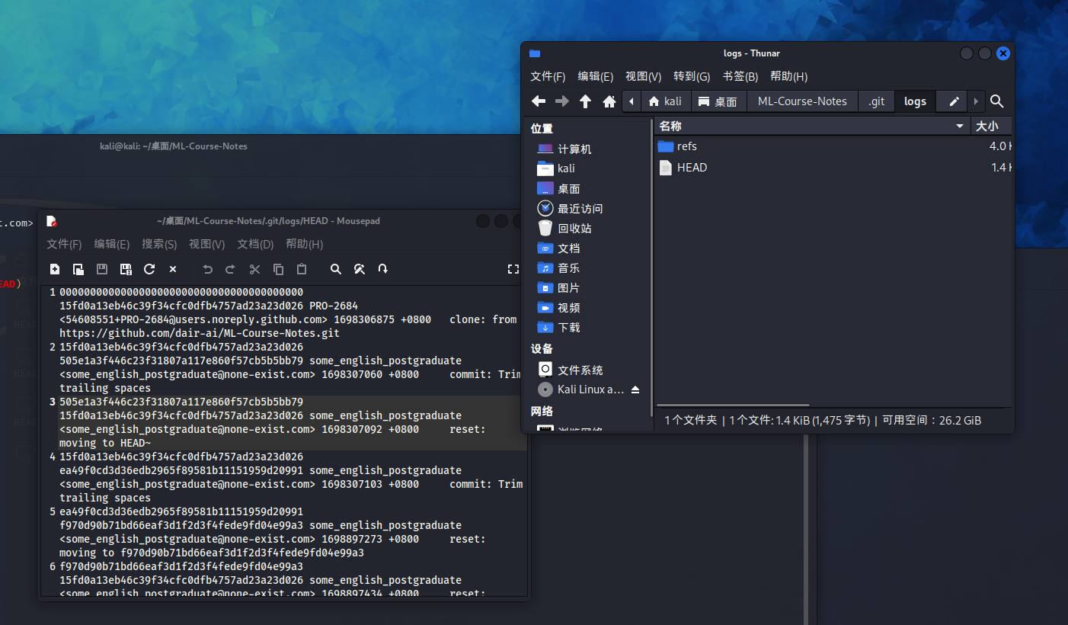The image size is (1068, 625).
Task: Reload the document in Mousepad
Action: click(149, 269)
